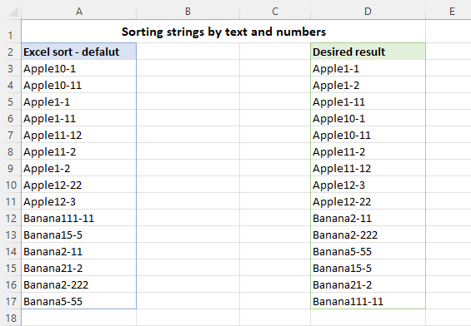Select cell D3 containing Apple1-1
This screenshot has height=326, width=471.
(x=368, y=68)
